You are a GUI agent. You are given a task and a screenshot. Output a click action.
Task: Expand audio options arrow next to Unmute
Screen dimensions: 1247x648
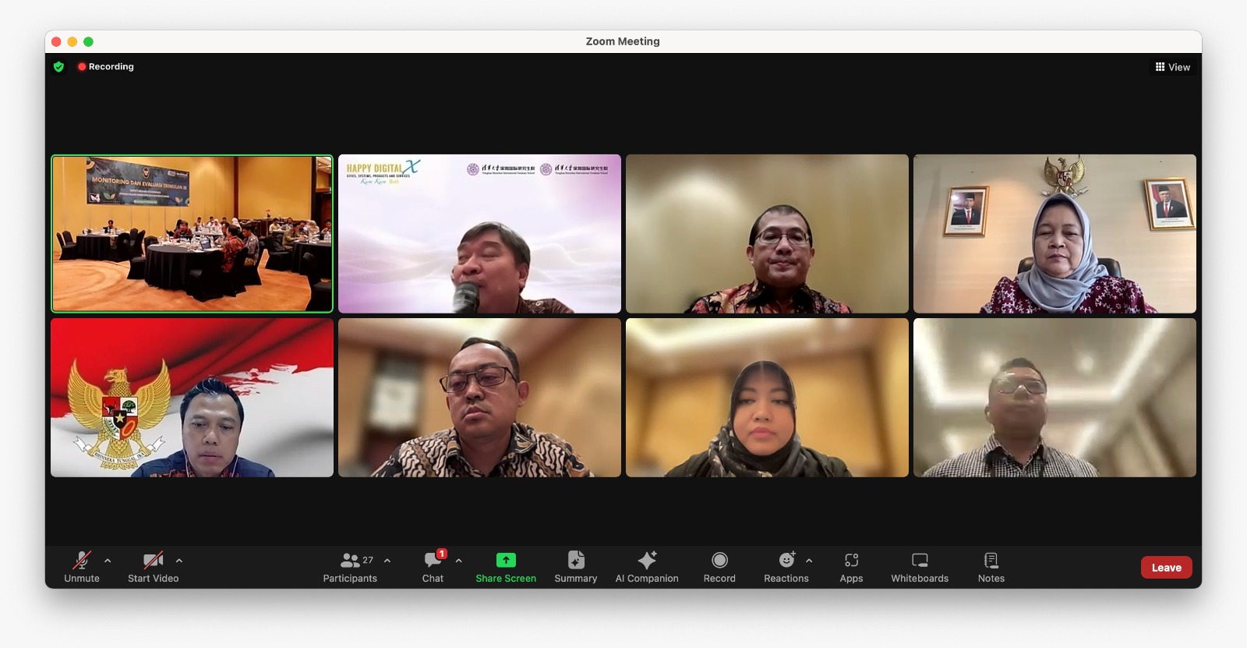coord(108,561)
